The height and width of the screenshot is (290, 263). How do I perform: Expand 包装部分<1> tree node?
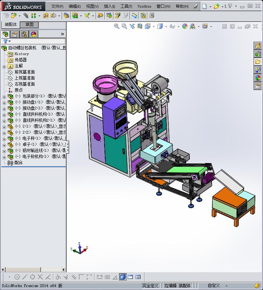click(x=4, y=97)
